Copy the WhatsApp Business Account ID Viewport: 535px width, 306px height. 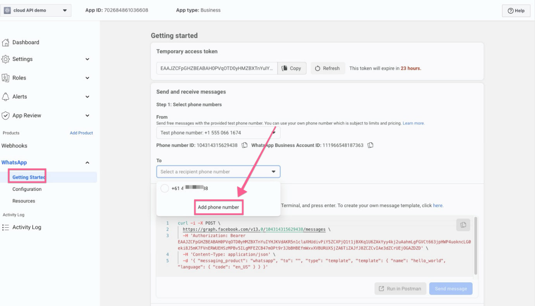point(371,145)
